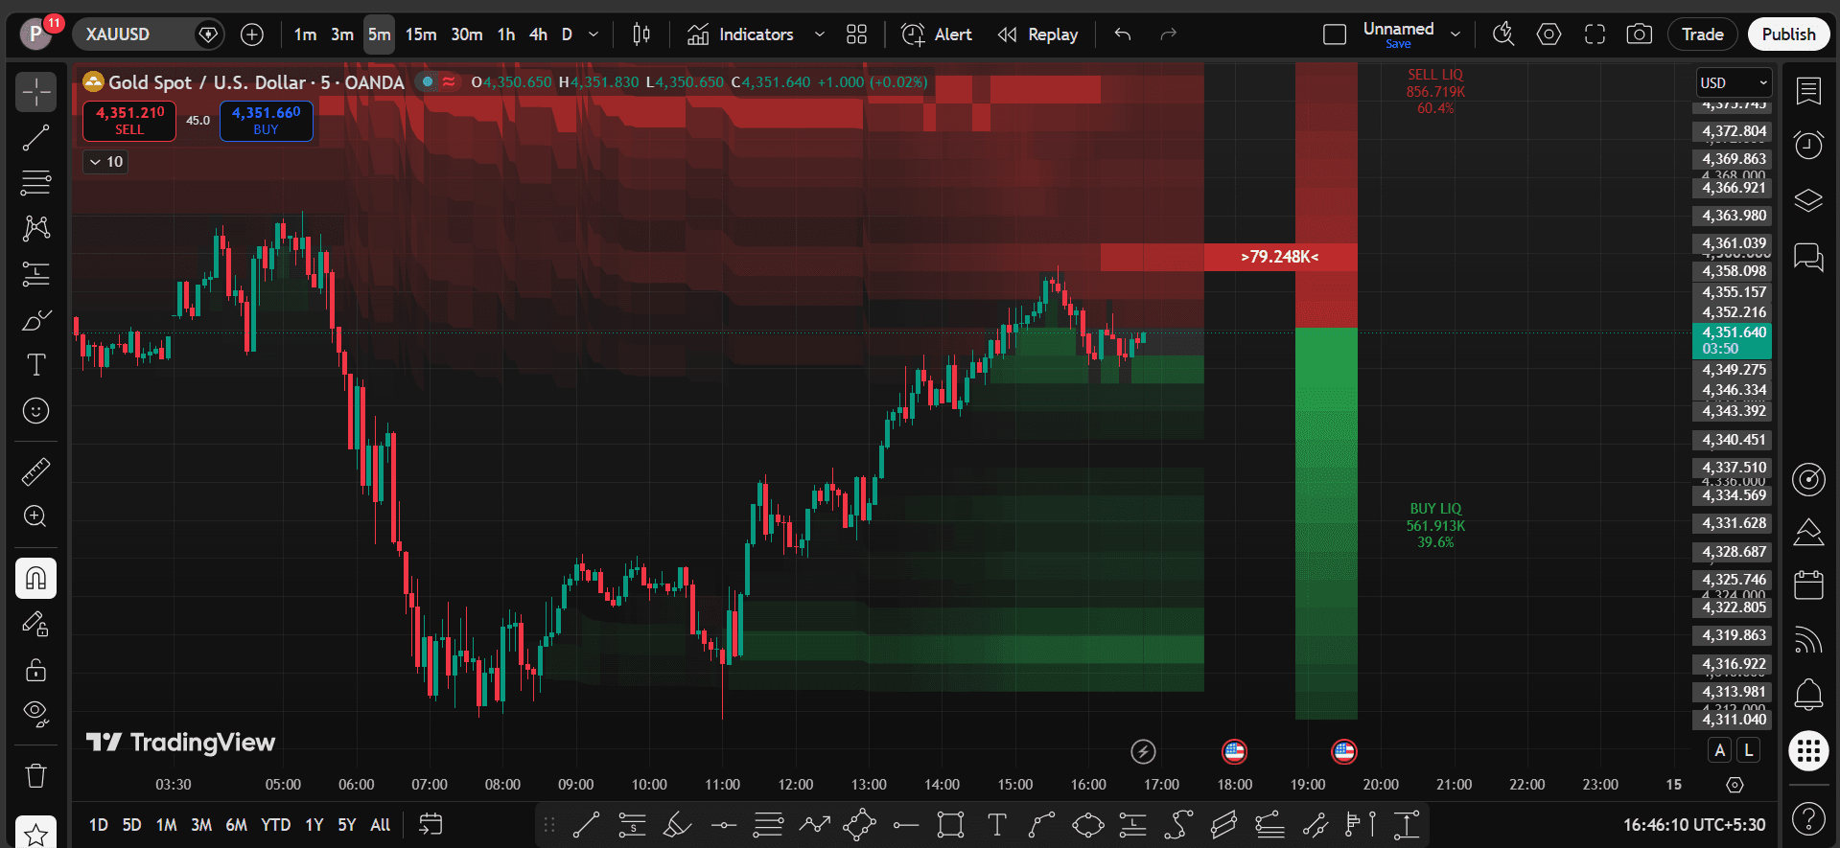
Task: Open the timezone 16:46:10 UTC+5:30 menu
Action: click(x=1693, y=825)
